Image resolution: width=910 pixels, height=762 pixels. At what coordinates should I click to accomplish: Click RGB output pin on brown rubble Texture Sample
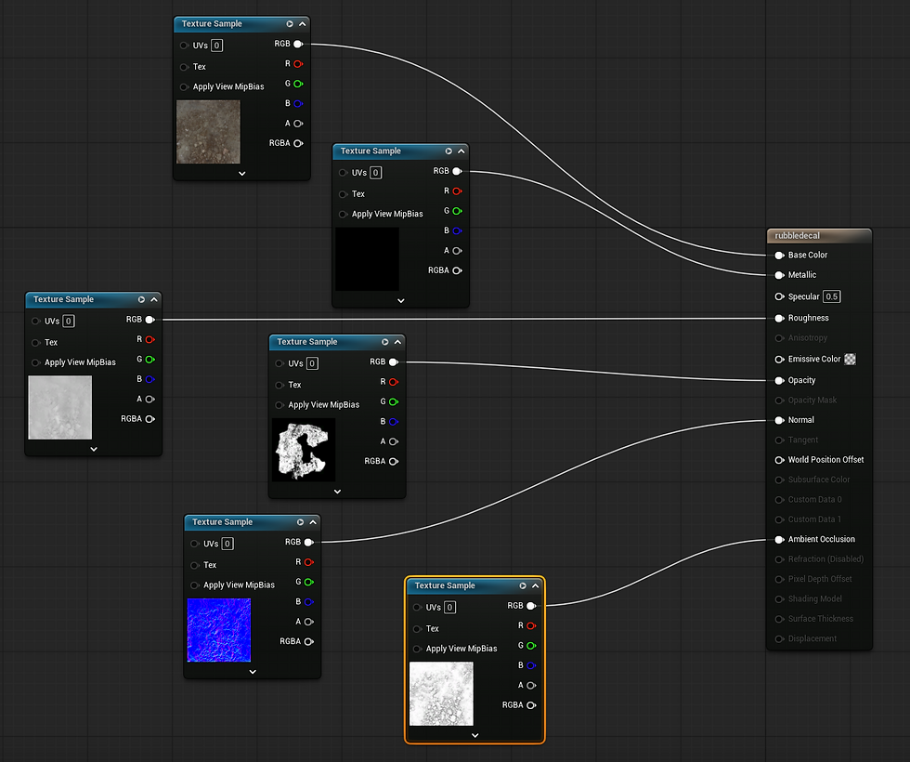point(298,45)
